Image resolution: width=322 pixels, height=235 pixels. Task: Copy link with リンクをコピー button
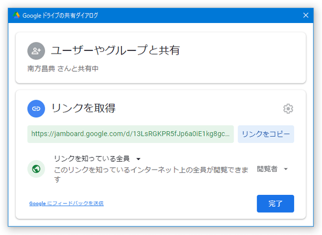tap(266, 134)
